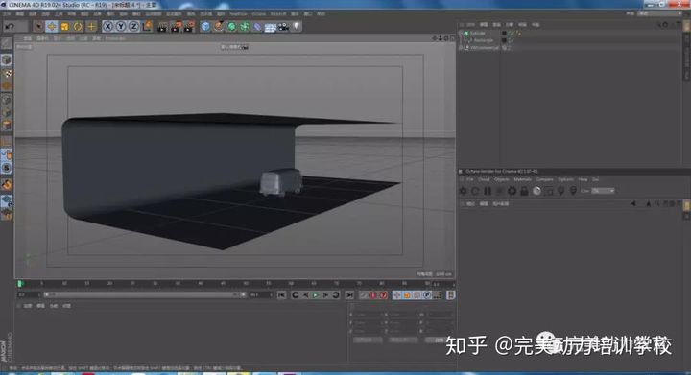
Task: Render the active view clapperboard icon
Action: [x=162, y=27]
